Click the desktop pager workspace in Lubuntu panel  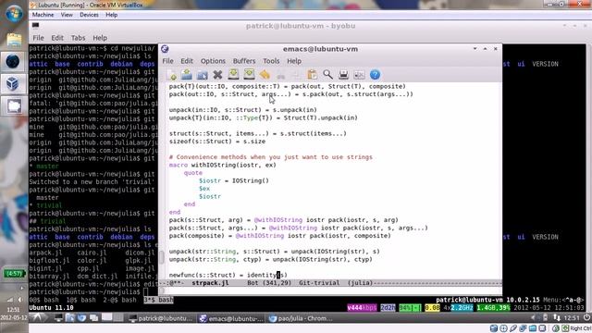point(112,317)
